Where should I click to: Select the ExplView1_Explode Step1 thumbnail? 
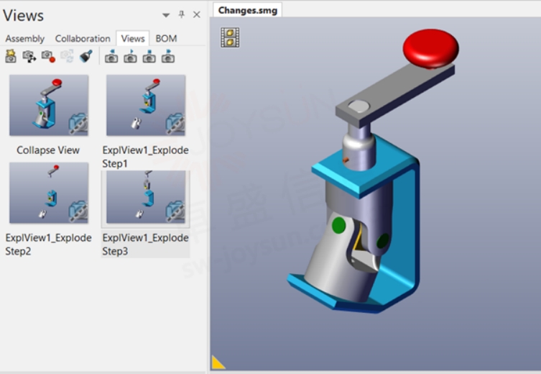(146, 105)
